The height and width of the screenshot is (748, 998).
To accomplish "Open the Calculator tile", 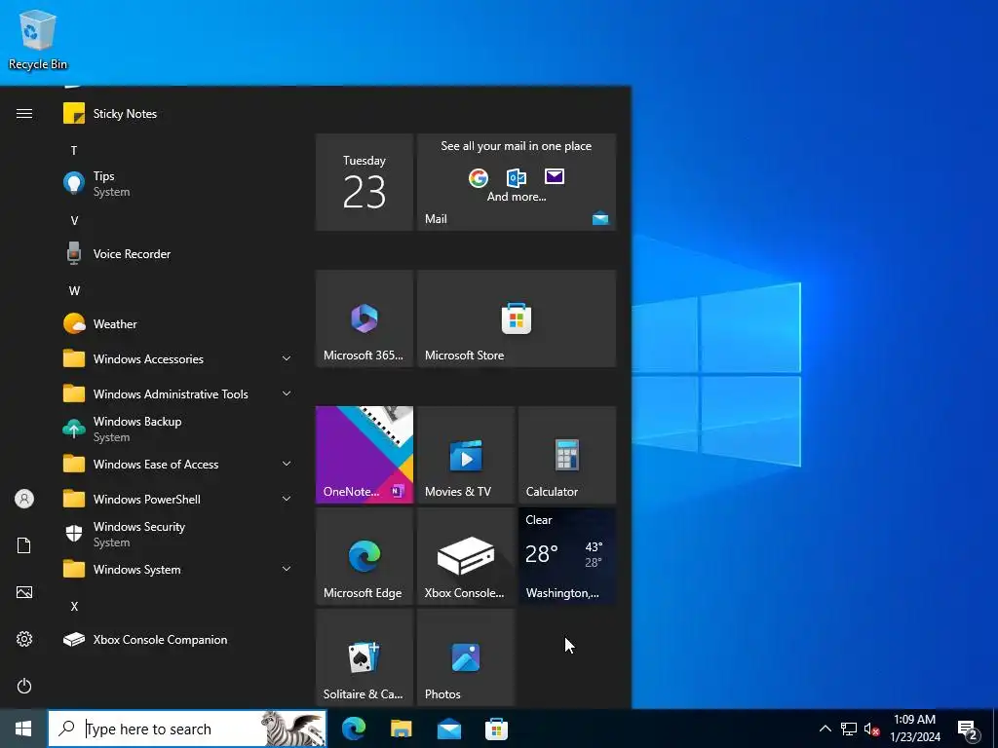I will [567, 455].
